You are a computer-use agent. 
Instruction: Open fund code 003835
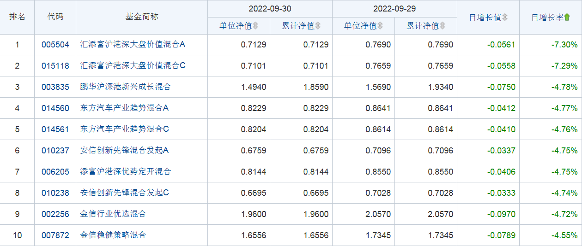point(55,87)
